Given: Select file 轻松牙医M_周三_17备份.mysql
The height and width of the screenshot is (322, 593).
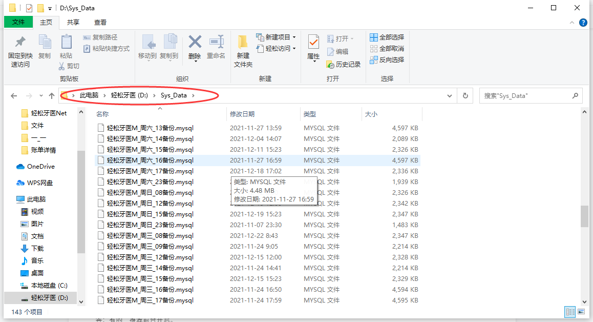Looking at the screenshot, I should 150,300.
